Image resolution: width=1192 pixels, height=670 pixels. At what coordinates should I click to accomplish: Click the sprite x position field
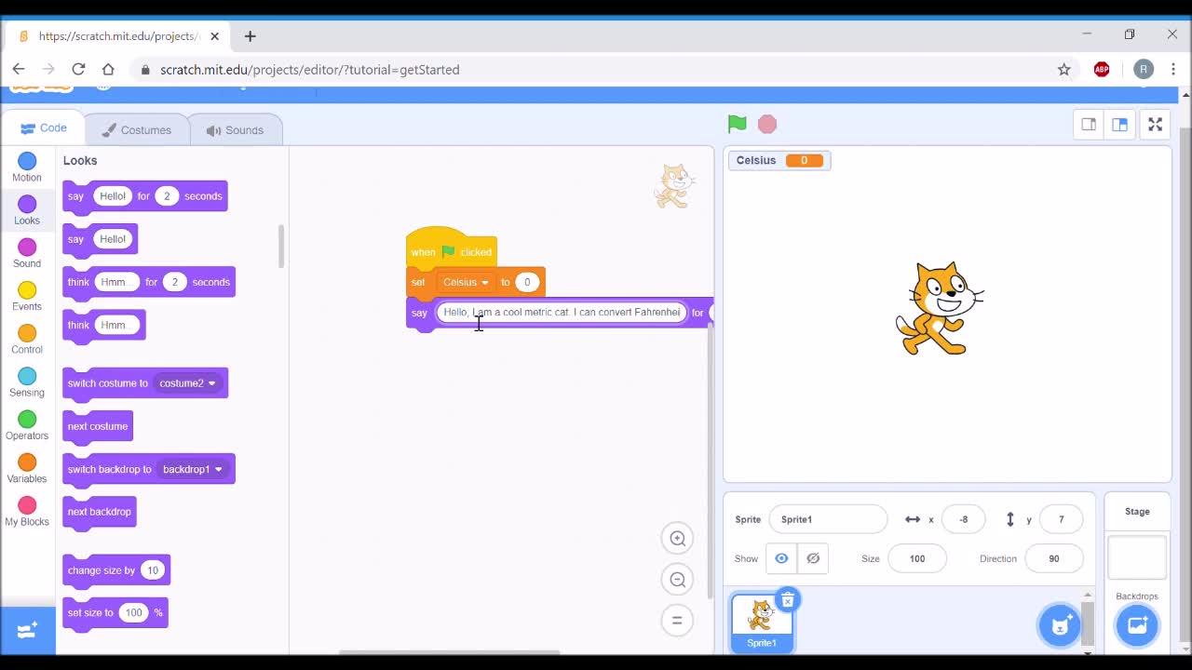963,519
